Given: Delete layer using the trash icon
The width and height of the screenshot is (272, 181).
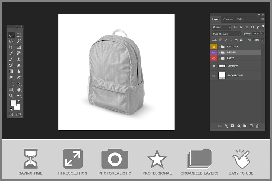Looking at the screenshot, I should [x=257, y=126].
